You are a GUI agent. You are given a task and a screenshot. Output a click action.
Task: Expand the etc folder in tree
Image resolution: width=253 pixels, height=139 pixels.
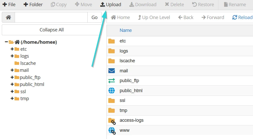[12, 49]
